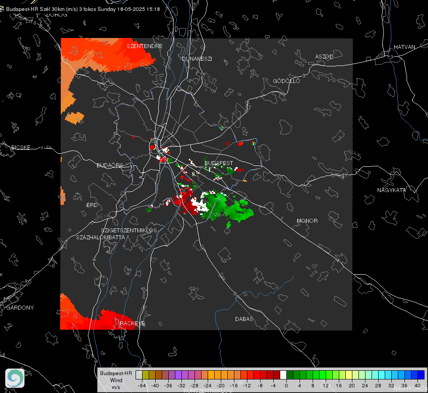Click the ÉRD town label
This screenshot has width=428, height=393.
point(92,205)
